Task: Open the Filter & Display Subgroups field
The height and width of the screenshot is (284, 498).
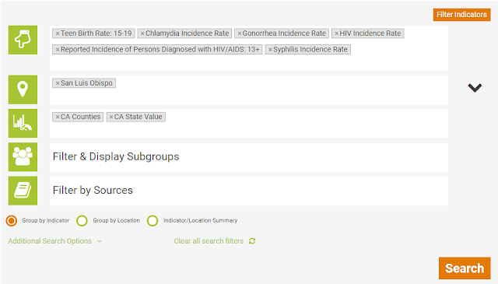Action: [x=249, y=157]
